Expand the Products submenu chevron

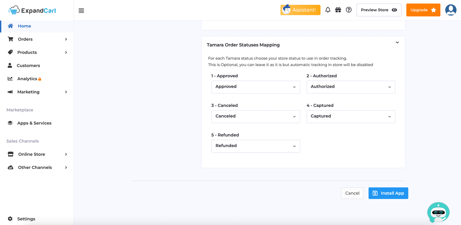[x=66, y=52]
